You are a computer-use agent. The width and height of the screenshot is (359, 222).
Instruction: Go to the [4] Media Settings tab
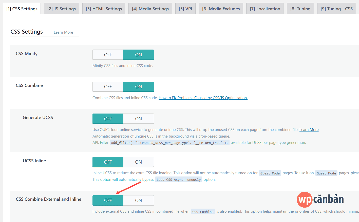point(150,9)
